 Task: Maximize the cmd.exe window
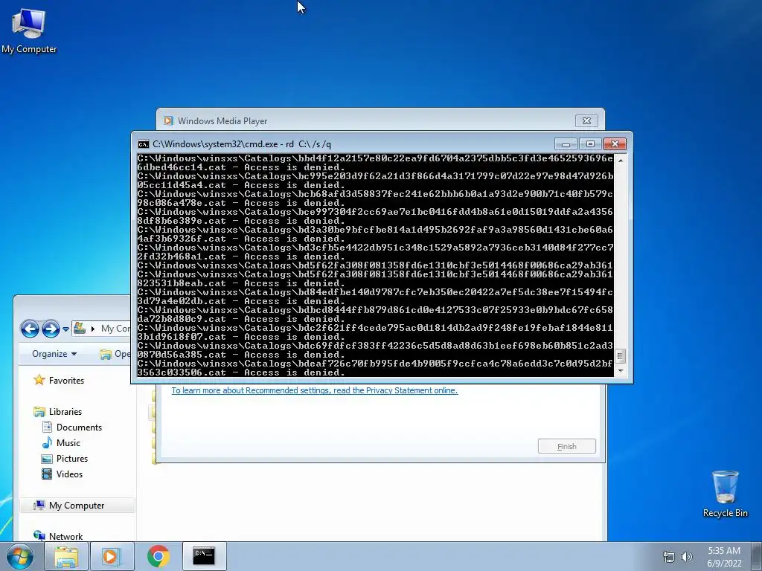pyautogui.click(x=590, y=144)
